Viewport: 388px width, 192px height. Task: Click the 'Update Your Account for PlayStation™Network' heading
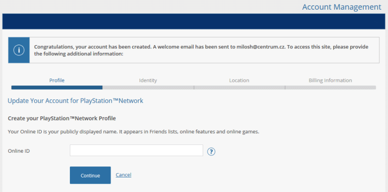tap(76, 101)
